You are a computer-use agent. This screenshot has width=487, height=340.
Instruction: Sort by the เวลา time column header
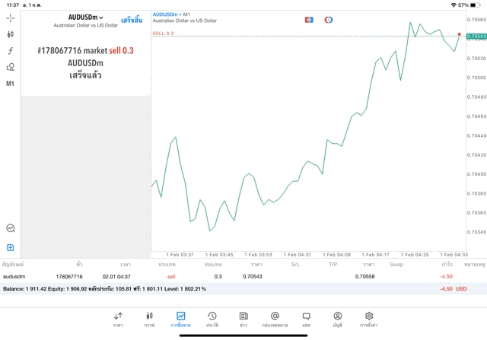click(x=126, y=265)
